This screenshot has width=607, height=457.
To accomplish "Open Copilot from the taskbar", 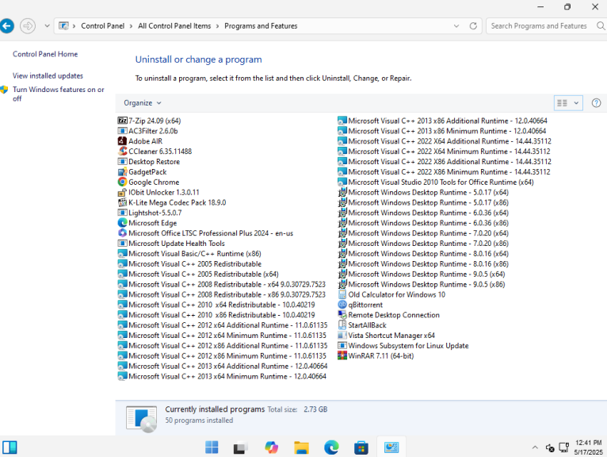I will (x=271, y=447).
